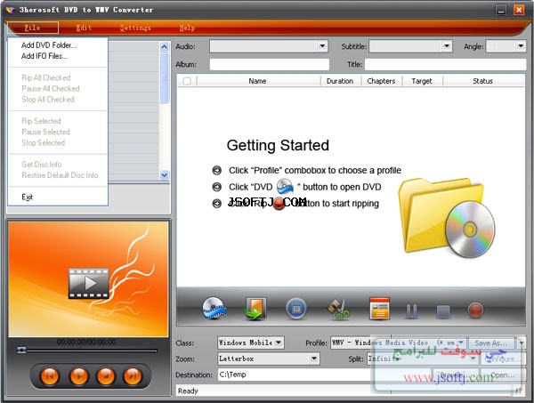
Task: Open the Settings menu
Action: (x=135, y=28)
